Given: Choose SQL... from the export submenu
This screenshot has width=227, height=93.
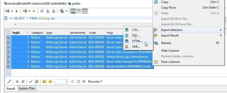Looking at the screenshot, I should [138, 35].
